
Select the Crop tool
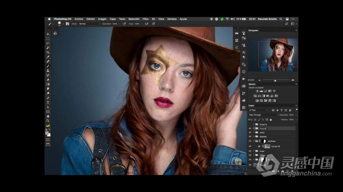48,52
